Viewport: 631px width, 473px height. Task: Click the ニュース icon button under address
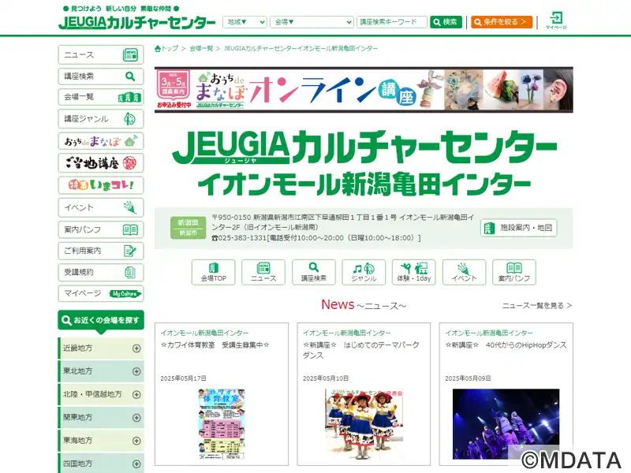point(263,272)
